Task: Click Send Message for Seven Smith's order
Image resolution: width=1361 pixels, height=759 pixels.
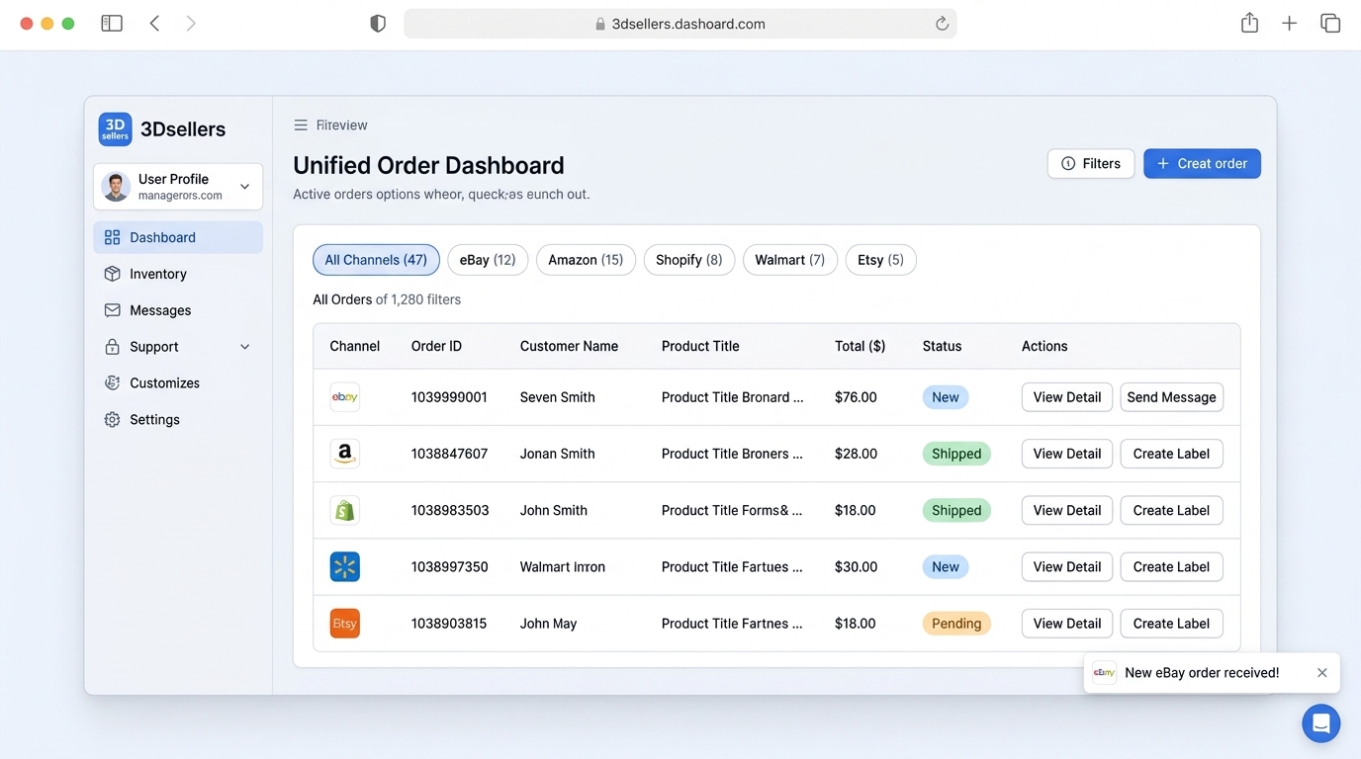Action: tap(1171, 396)
